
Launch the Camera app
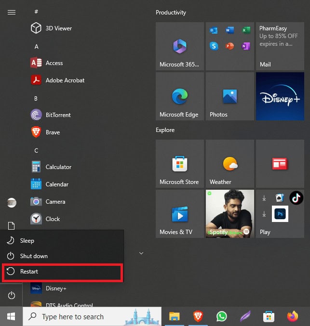pyautogui.click(x=48, y=201)
